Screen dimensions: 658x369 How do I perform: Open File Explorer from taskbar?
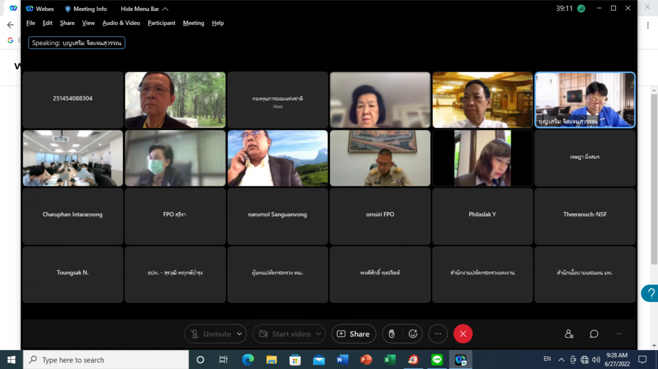(x=272, y=360)
